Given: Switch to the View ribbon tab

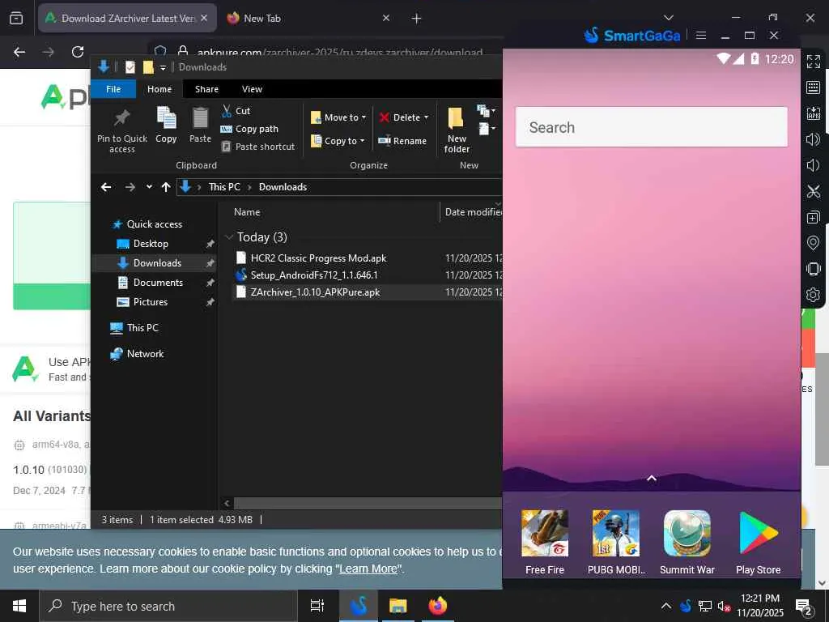Looking at the screenshot, I should point(252,89).
